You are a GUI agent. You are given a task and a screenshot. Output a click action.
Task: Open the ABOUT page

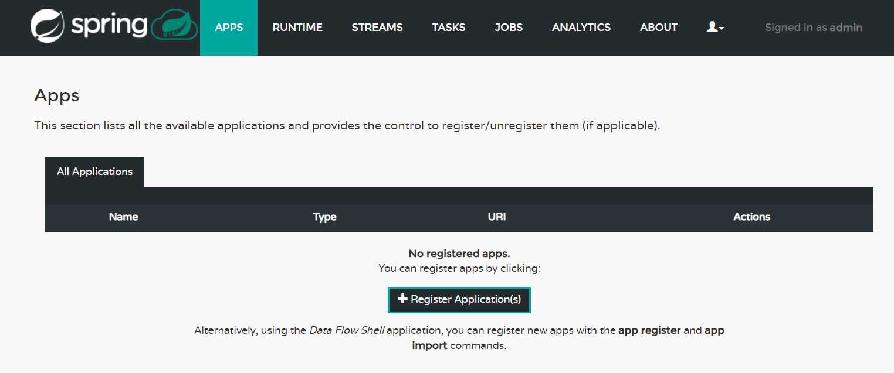coord(659,28)
